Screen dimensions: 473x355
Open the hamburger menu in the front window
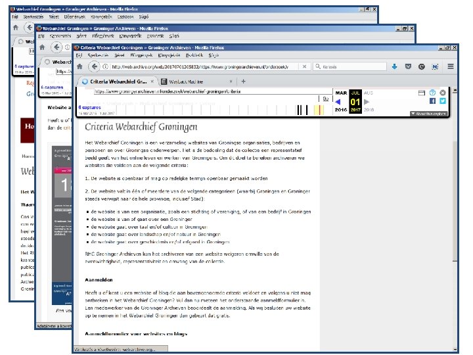tap(451, 66)
